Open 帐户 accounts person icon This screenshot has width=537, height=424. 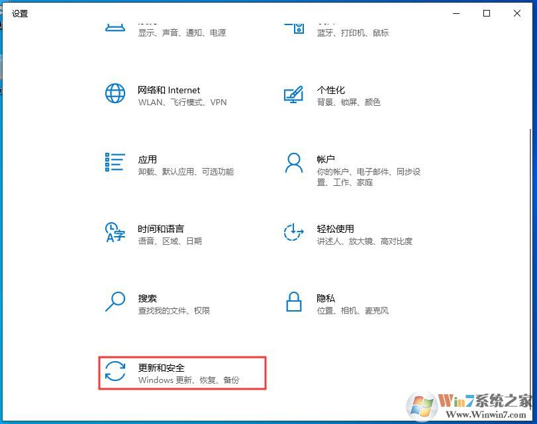293,163
